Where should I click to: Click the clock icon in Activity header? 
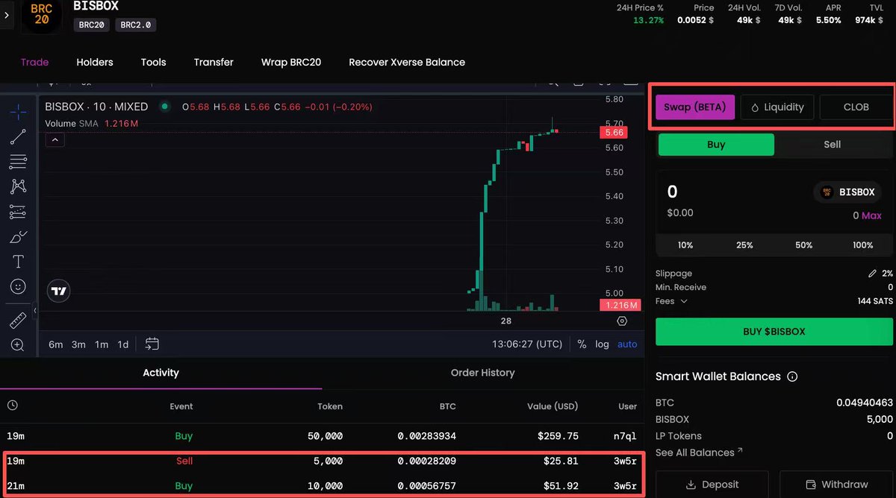coord(13,406)
